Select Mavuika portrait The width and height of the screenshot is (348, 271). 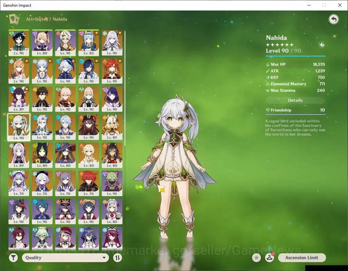(x=112, y=71)
